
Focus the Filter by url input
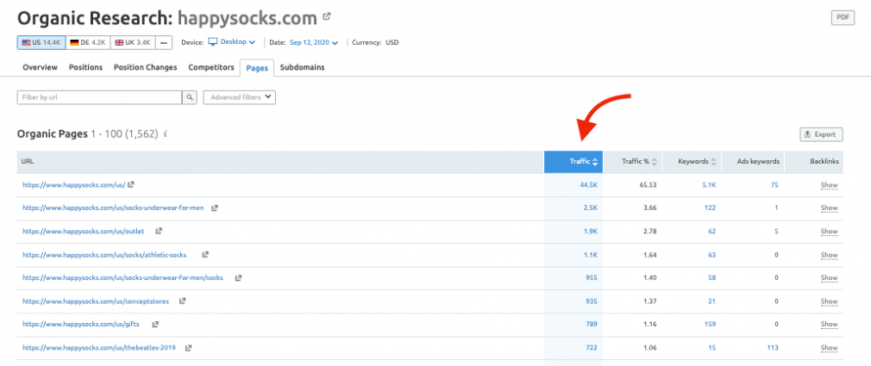click(99, 97)
